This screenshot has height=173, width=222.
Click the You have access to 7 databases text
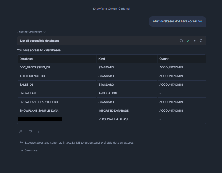coord(39,50)
